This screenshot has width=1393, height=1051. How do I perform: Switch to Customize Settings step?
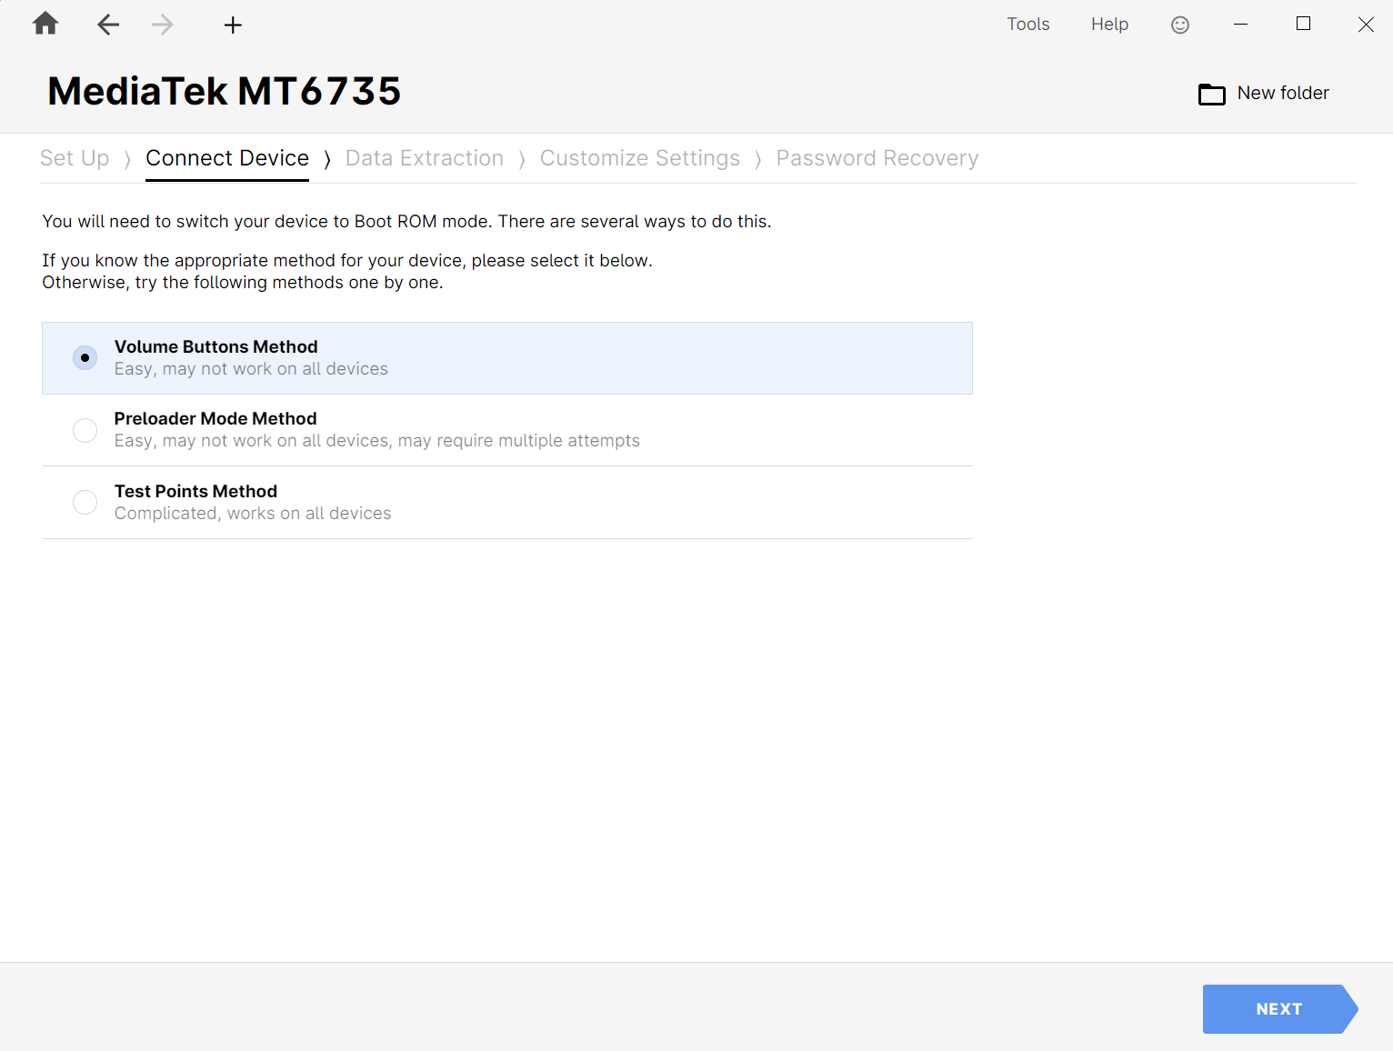(x=640, y=158)
